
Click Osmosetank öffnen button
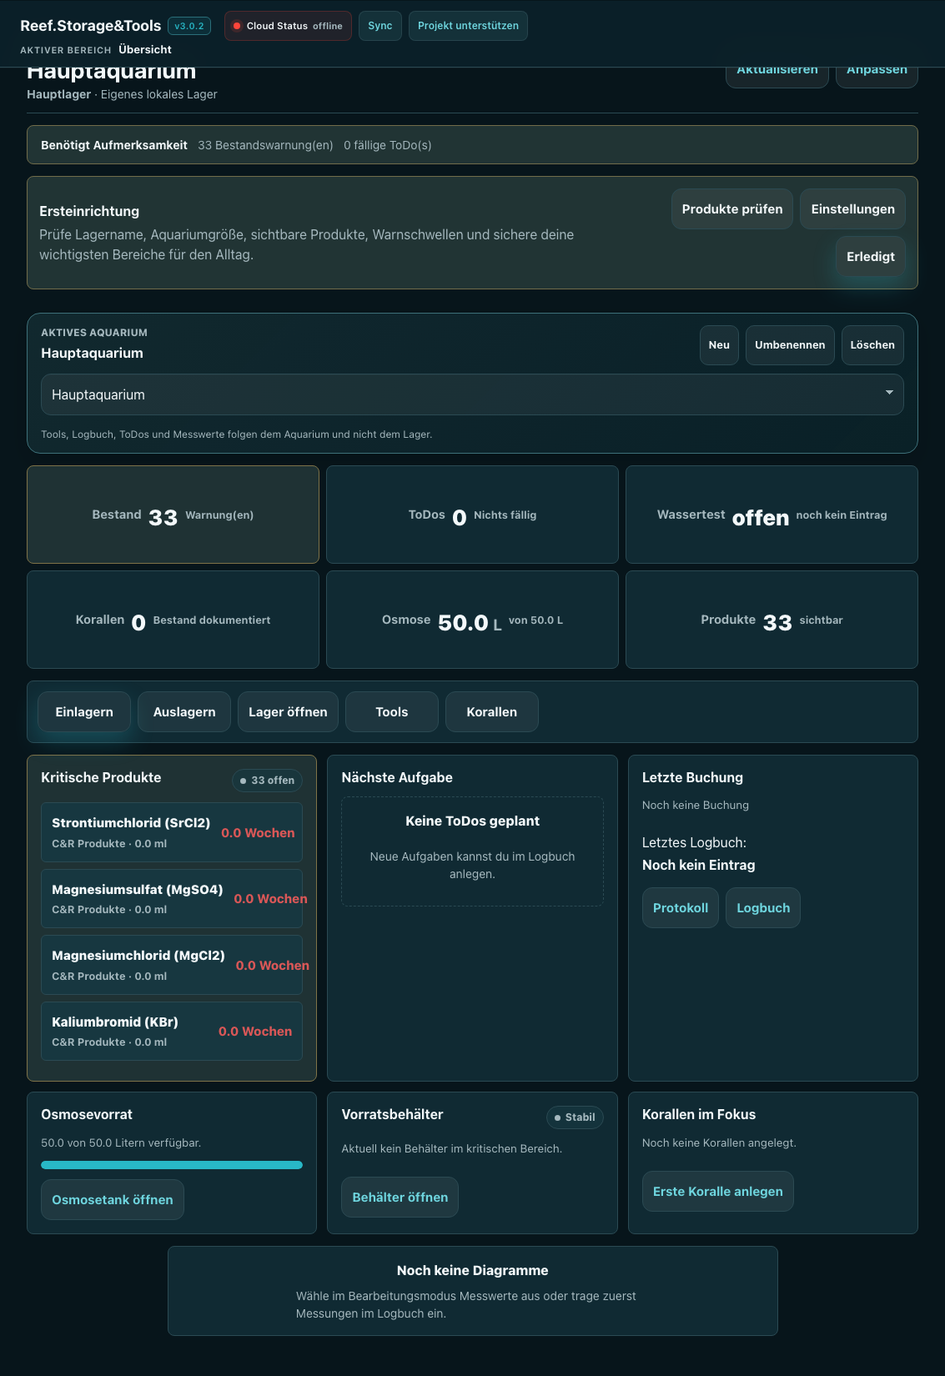click(113, 1200)
